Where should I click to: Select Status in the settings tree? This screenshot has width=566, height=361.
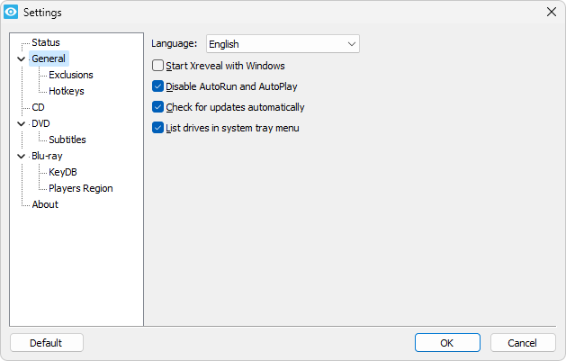tap(46, 42)
